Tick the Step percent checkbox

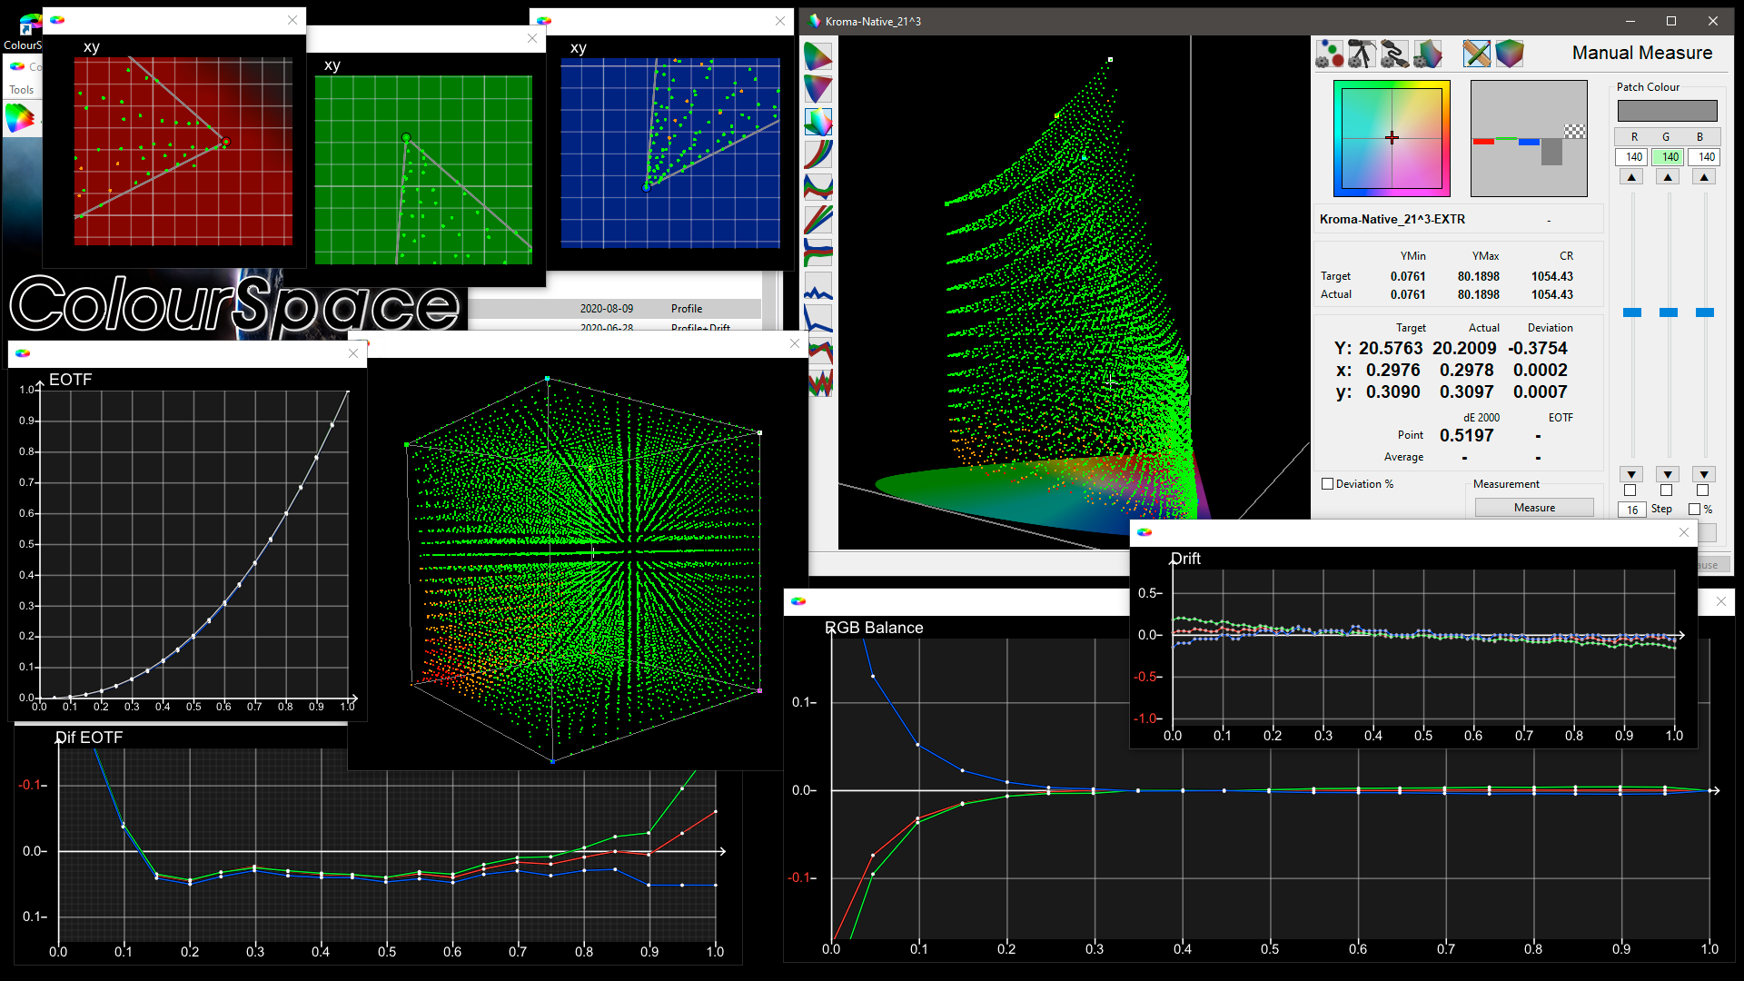point(1694,510)
